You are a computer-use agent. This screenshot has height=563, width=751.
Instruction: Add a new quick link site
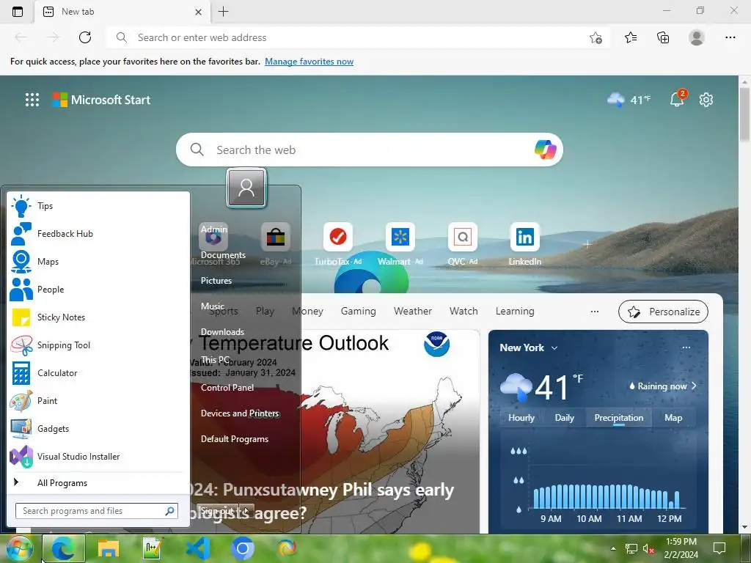click(x=587, y=244)
